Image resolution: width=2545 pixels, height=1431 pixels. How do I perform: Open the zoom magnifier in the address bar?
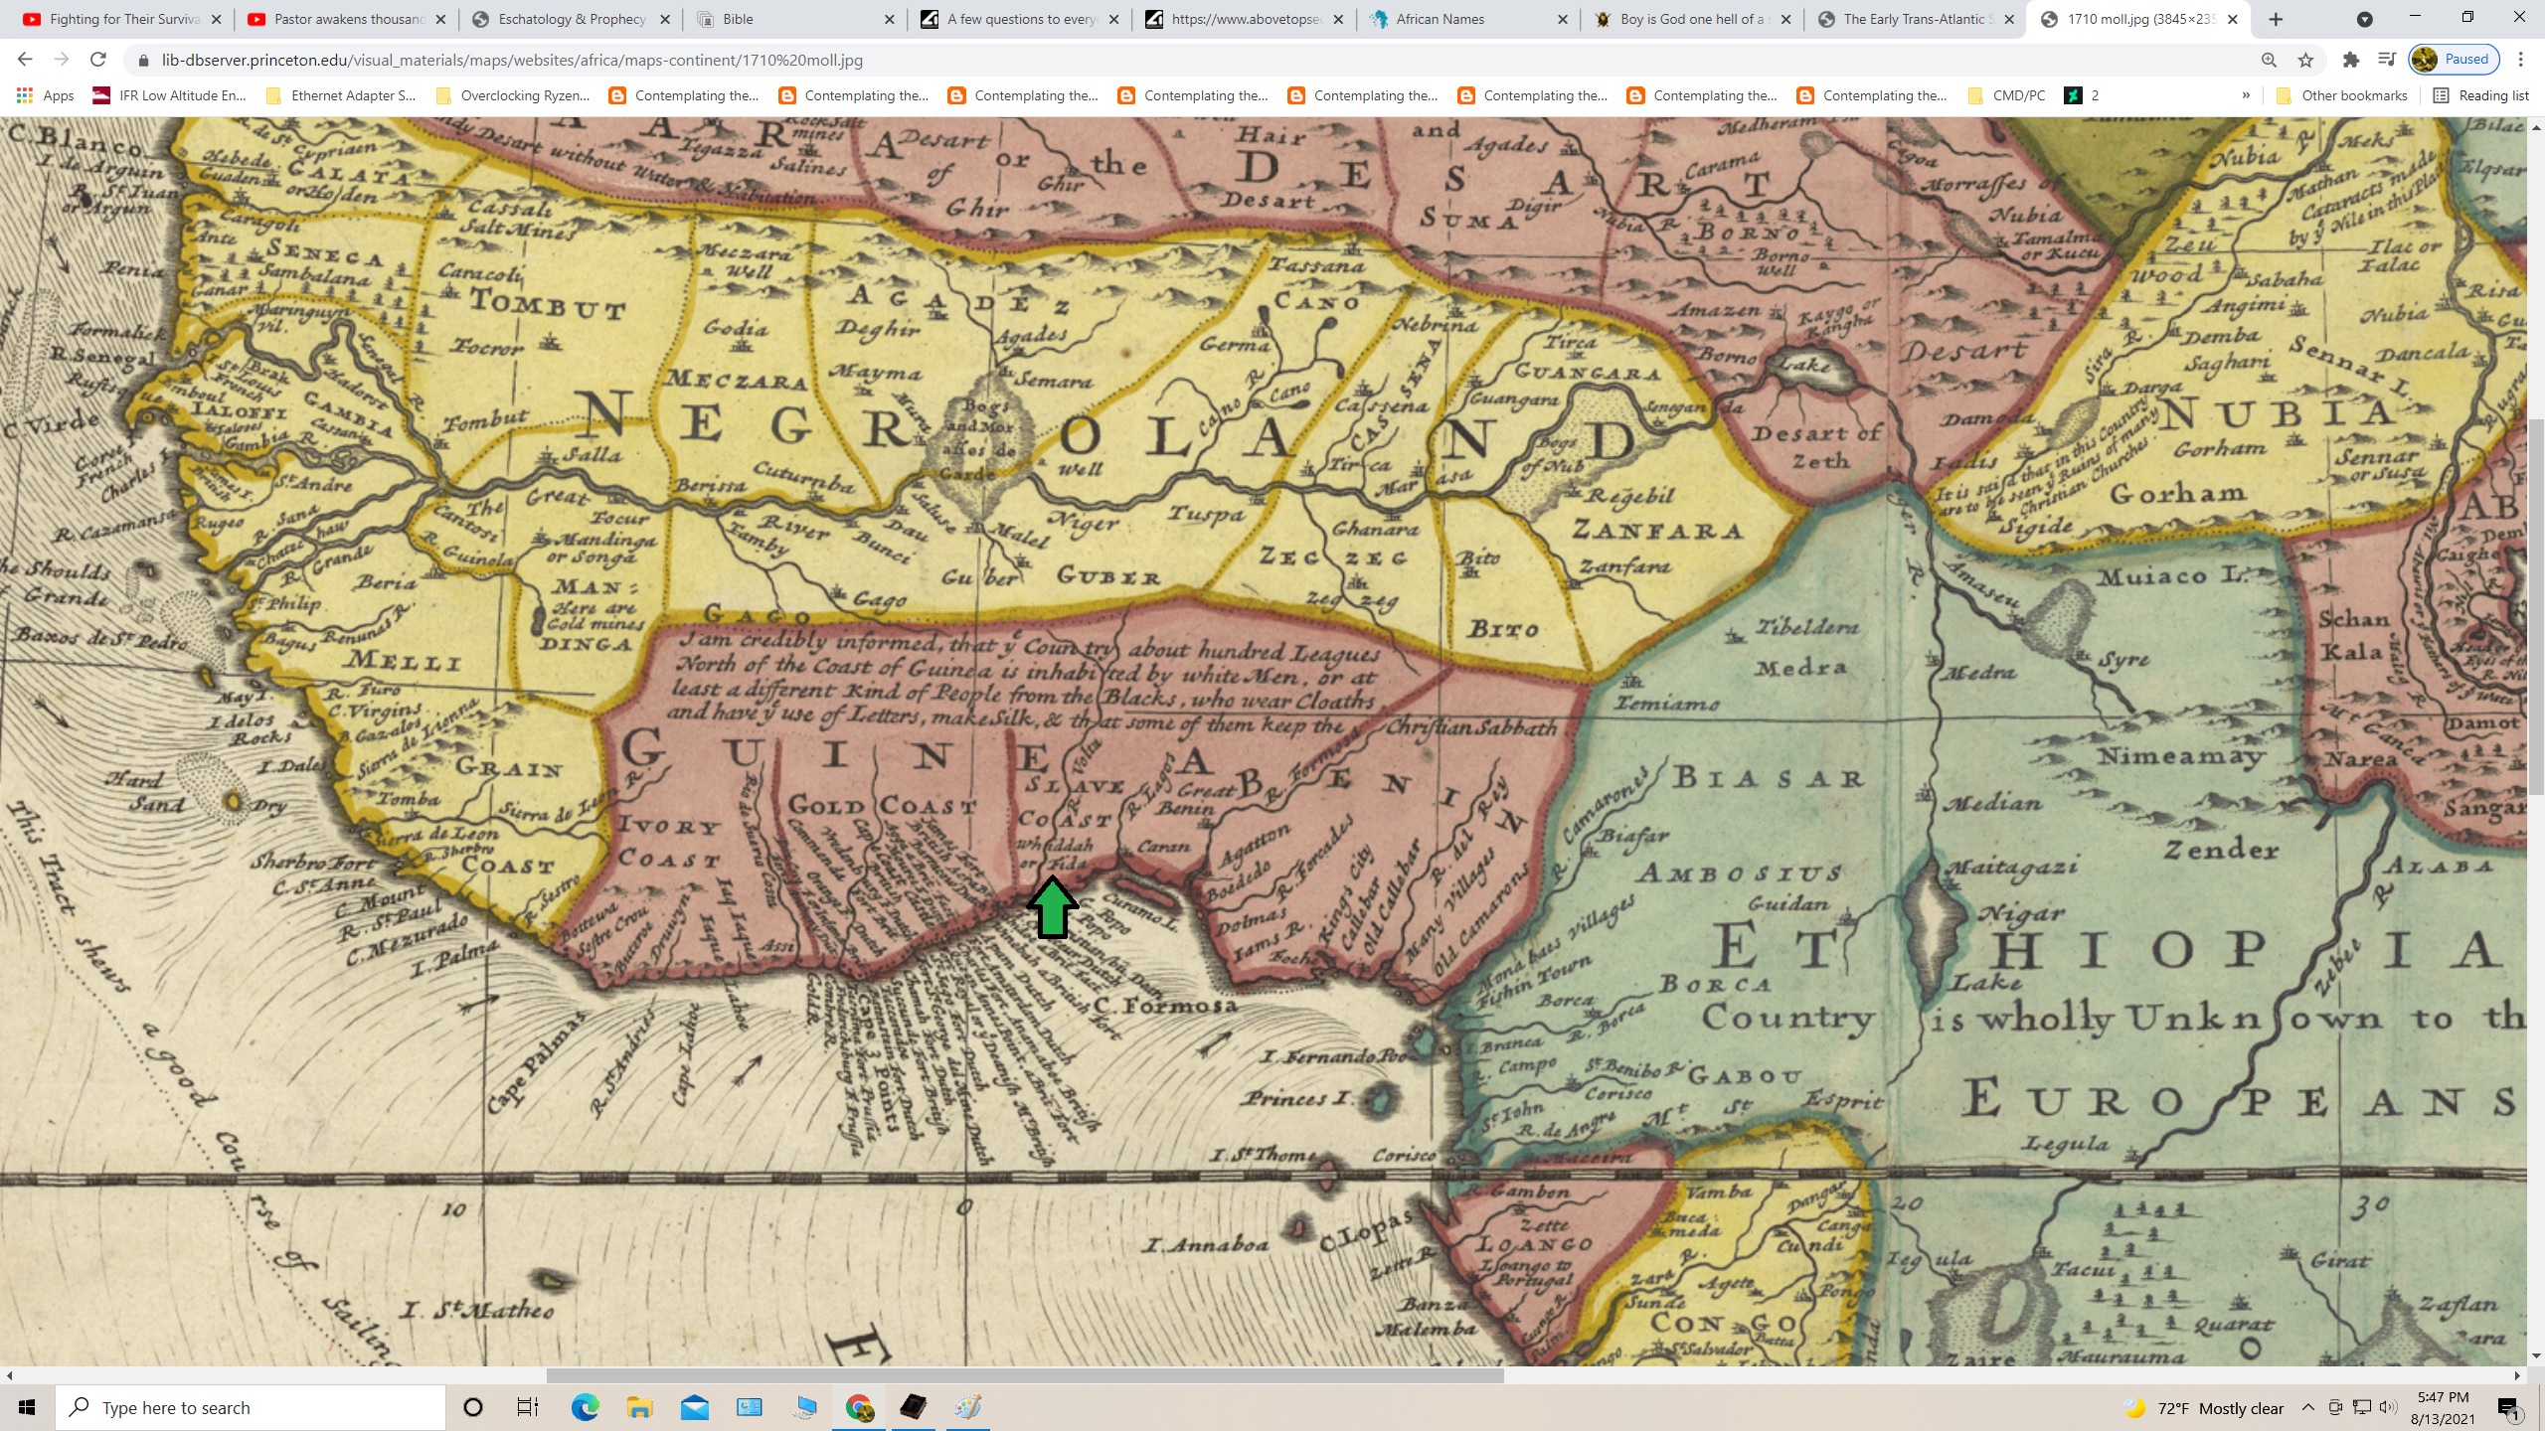[2269, 60]
